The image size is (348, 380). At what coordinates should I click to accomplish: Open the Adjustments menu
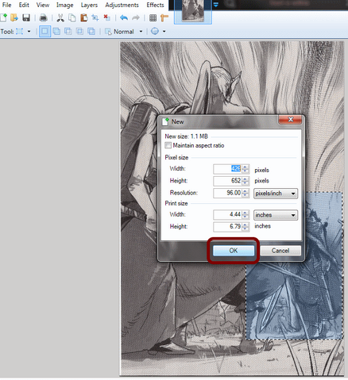(x=122, y=5)
